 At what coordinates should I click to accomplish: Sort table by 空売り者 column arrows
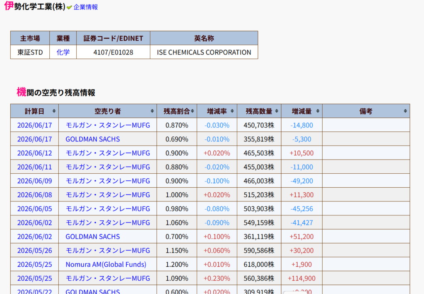pos(152,111)
